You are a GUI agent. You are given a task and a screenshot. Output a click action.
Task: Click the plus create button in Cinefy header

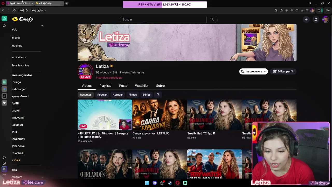click(x=306, y=19)
